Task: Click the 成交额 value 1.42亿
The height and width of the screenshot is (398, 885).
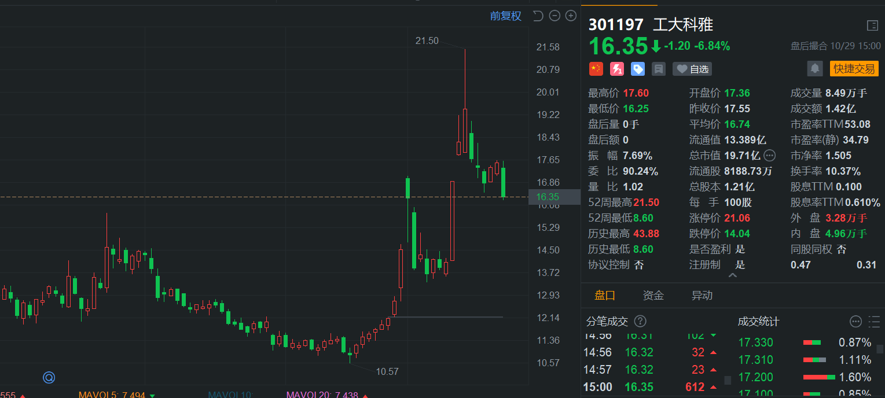Action: (840, 109)
